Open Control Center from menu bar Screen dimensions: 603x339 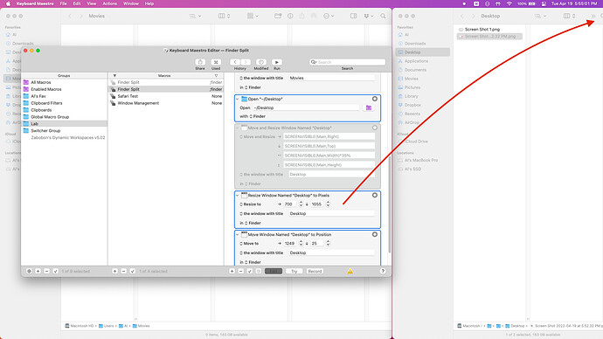(544, 3)
